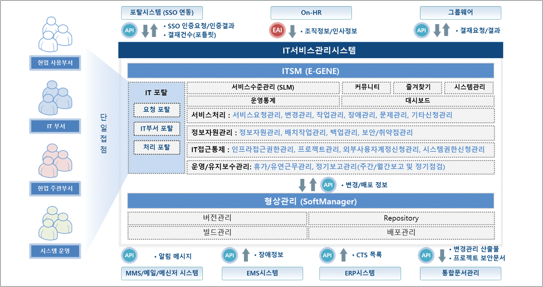The width and height of the screenshot is (543, 287).
Task: Click the 그룹웨어 system box
Action: click(x=460, y=12)
